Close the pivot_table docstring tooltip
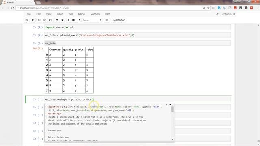The image size is (260, 146). click(x=170, y=105)
